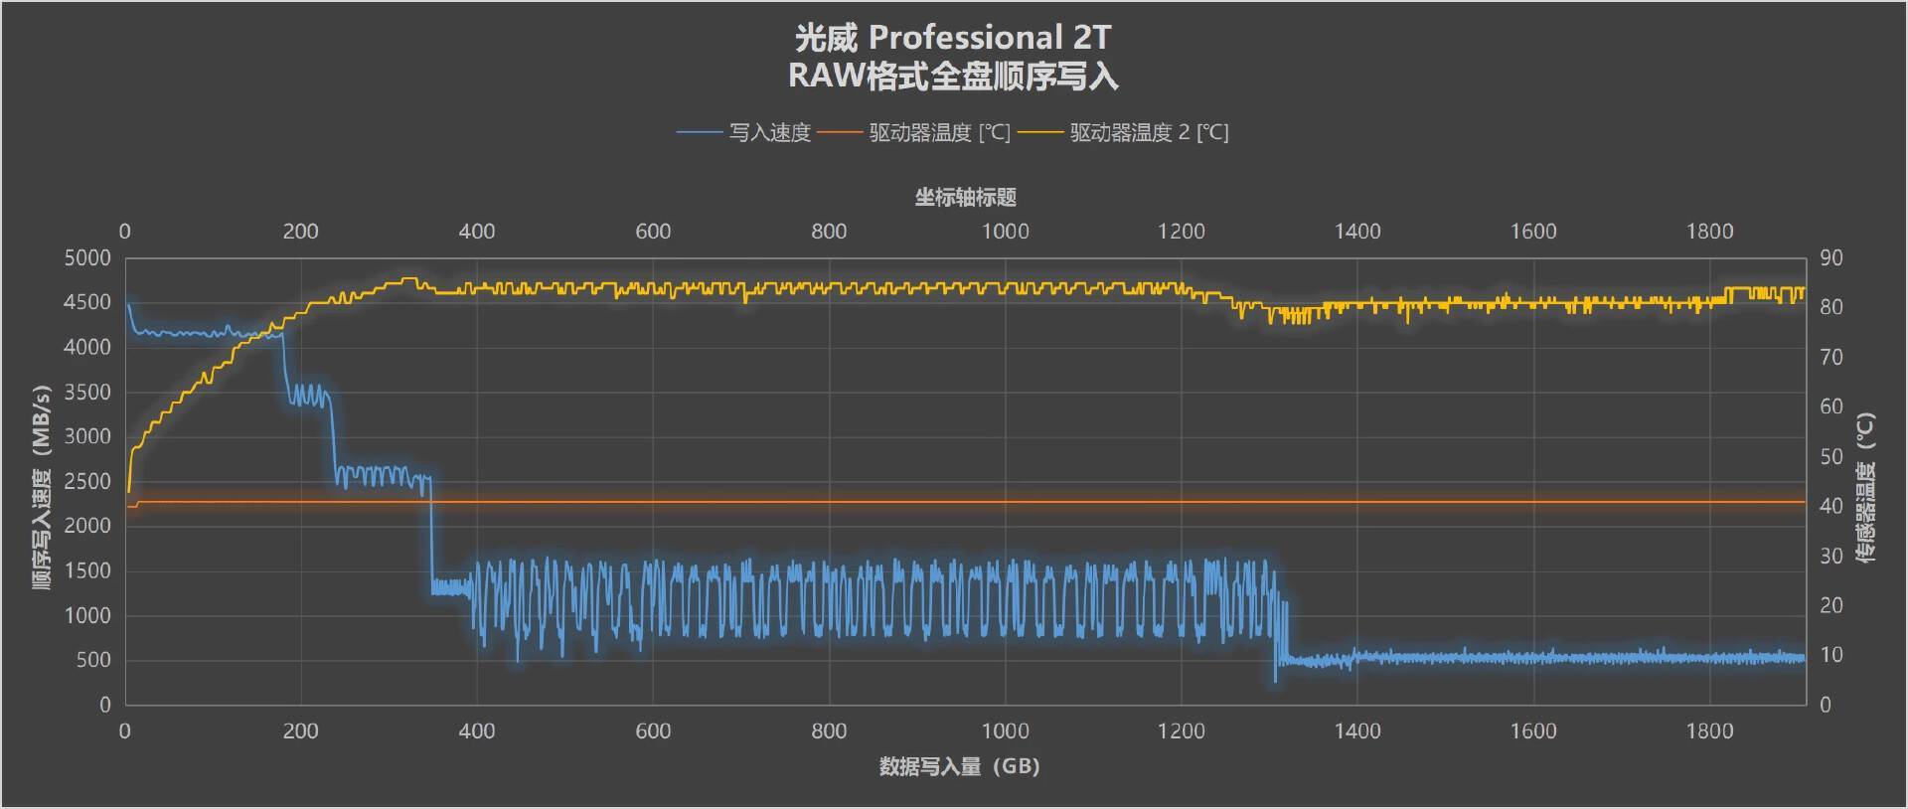Click right axis value 80

coord(1831,308)
